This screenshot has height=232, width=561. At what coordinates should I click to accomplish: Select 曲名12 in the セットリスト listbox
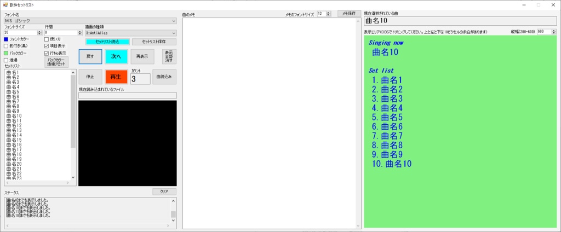[x=14, y=125]
